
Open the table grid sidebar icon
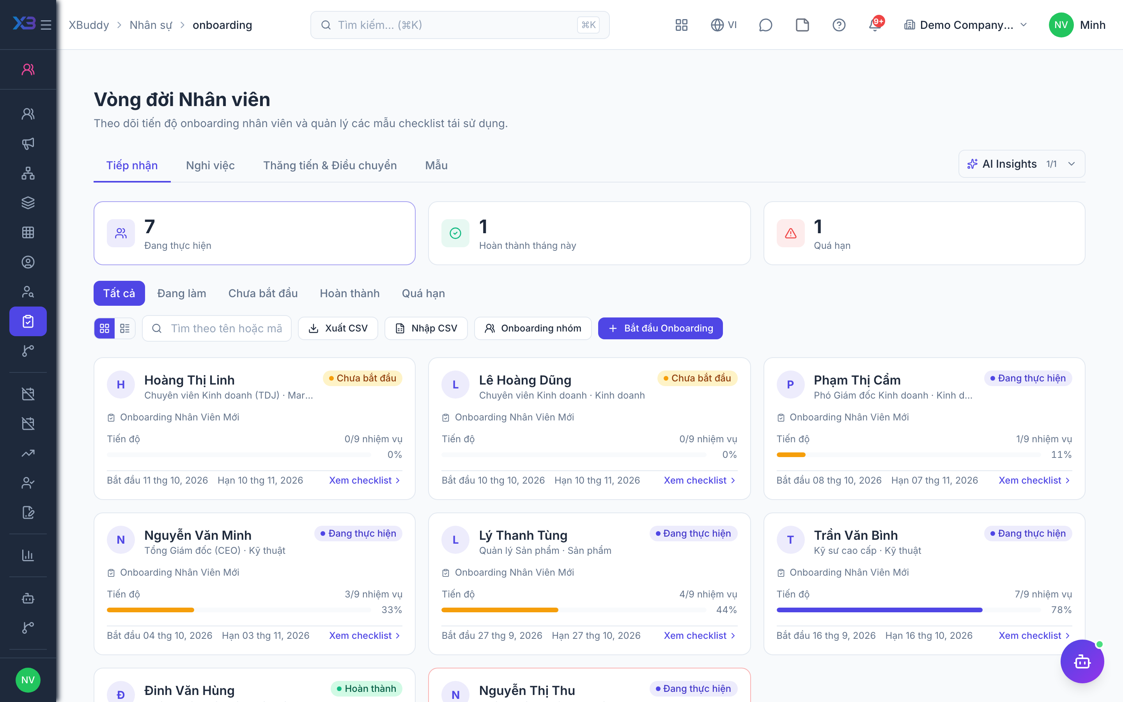tap(28, 232)
